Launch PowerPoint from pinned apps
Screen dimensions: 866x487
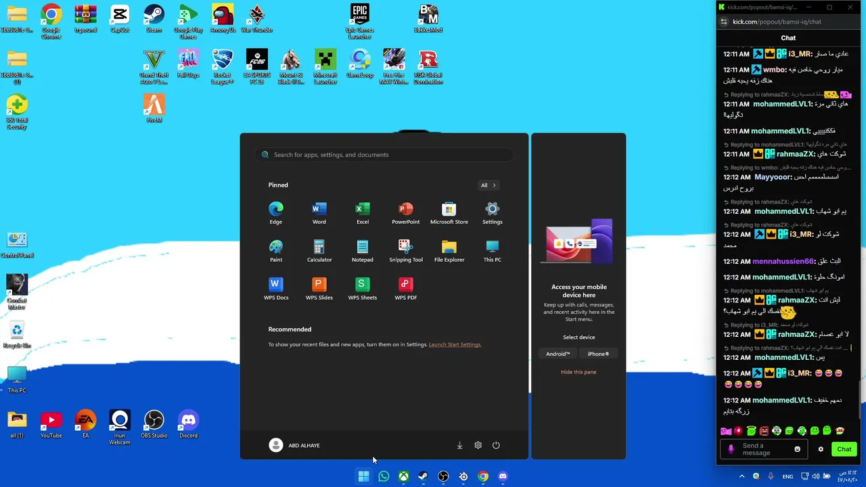[406, 212]
